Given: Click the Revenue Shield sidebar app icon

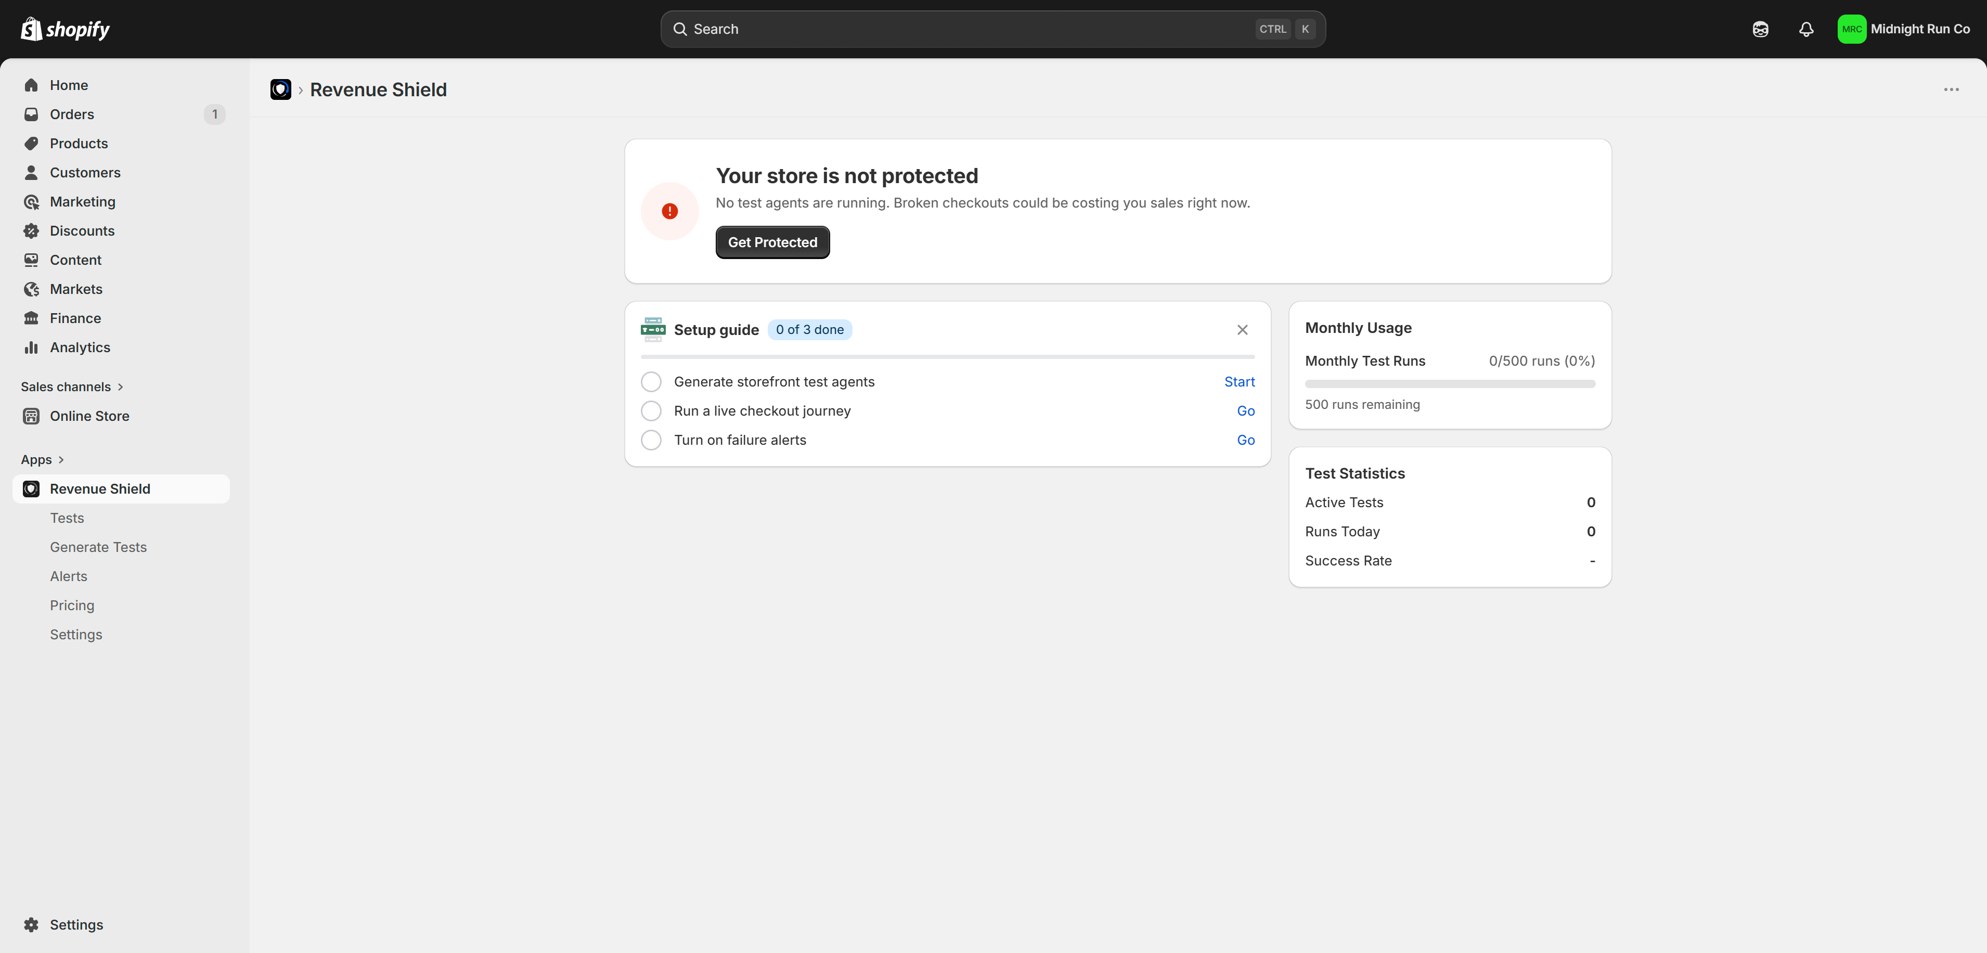Looking at the screenshot, I should 31,489.
